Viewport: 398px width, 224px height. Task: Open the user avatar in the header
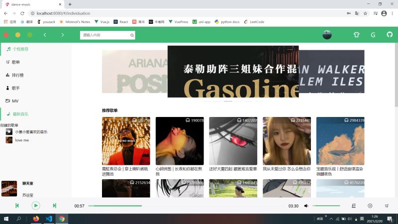[327, 35]
